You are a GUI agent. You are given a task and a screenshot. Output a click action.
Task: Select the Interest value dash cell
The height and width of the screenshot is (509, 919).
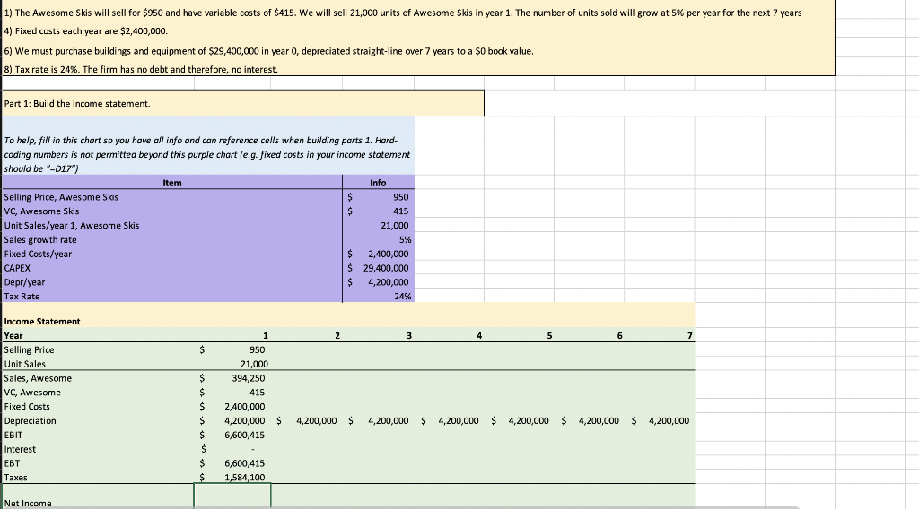[232, 449]
